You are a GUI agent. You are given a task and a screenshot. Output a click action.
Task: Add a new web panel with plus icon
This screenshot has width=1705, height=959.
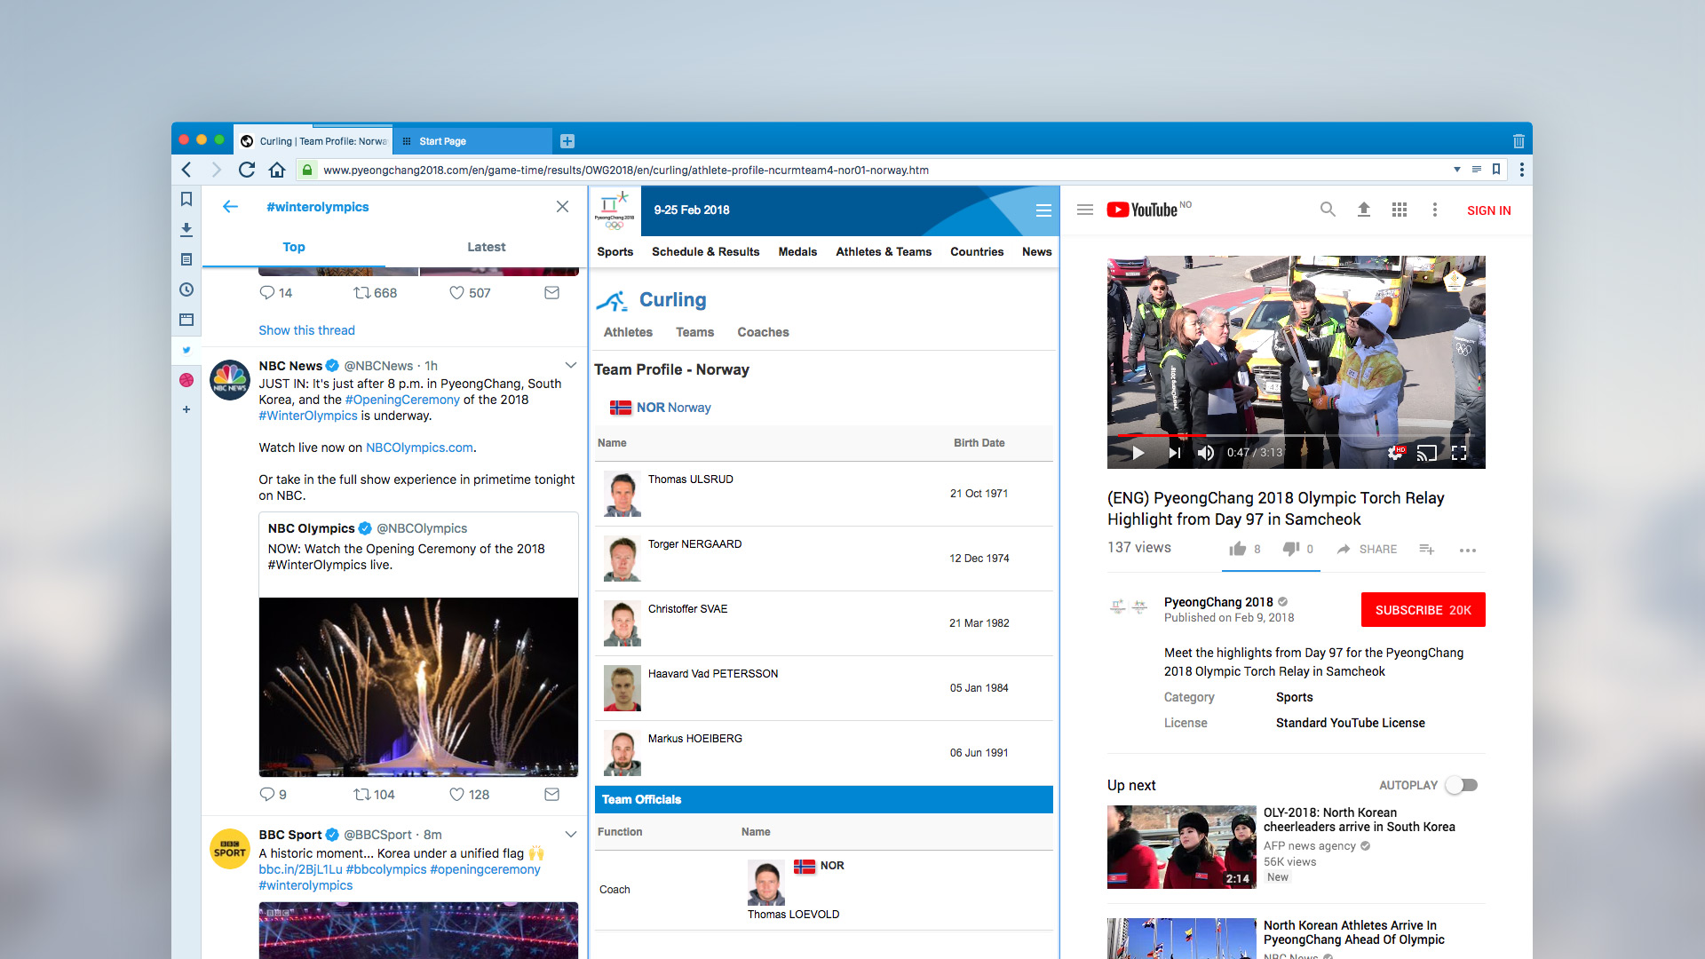pos(186,409)
